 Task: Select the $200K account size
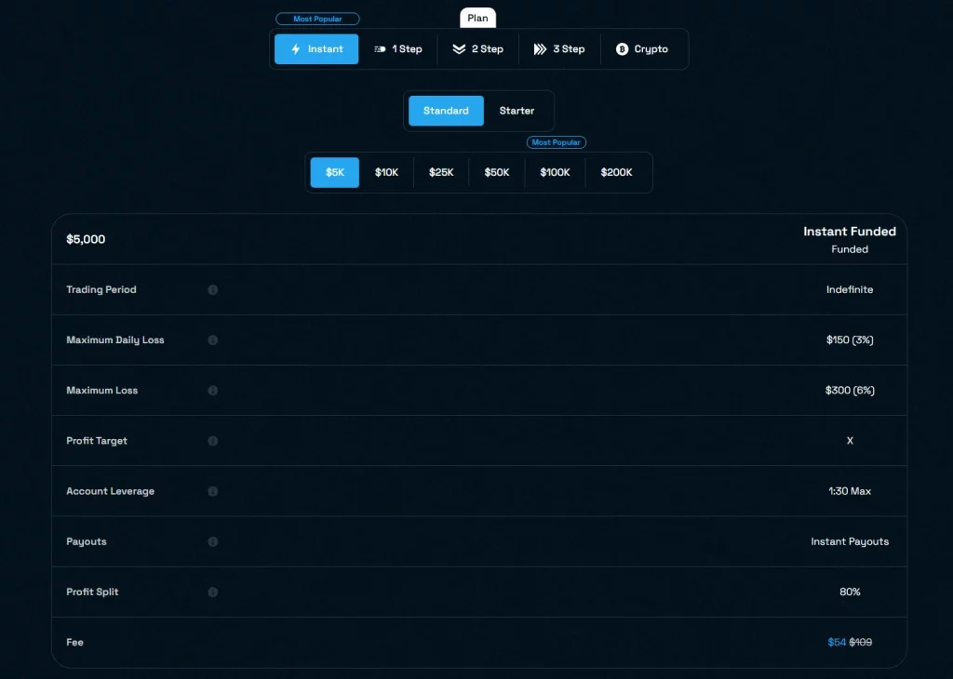(x=616, y=172)
